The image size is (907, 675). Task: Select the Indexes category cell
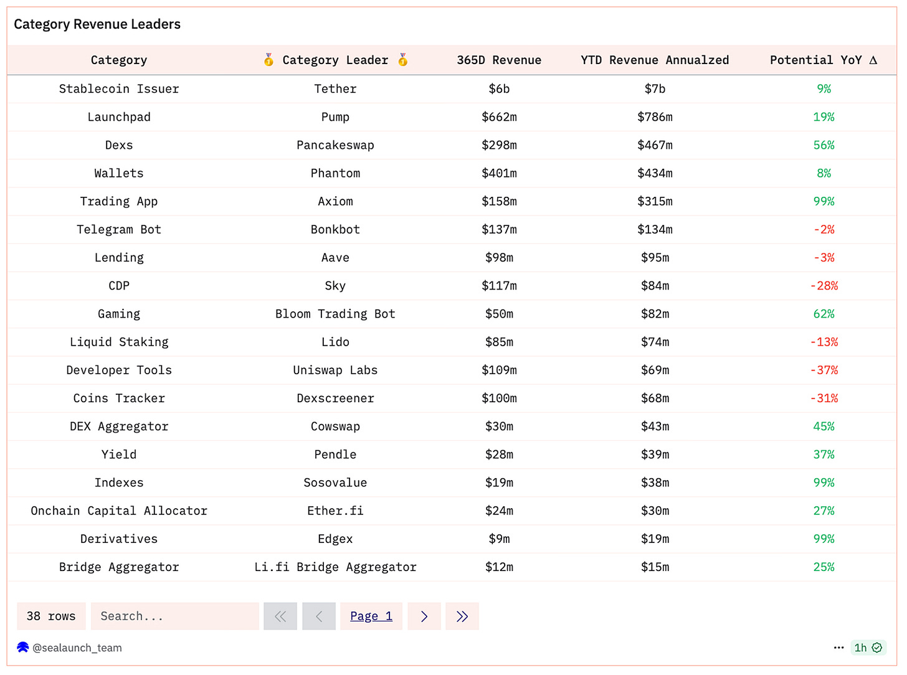click(119, 483)
